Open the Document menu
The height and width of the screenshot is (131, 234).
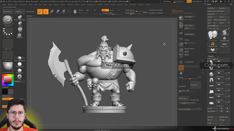point(23,4)
